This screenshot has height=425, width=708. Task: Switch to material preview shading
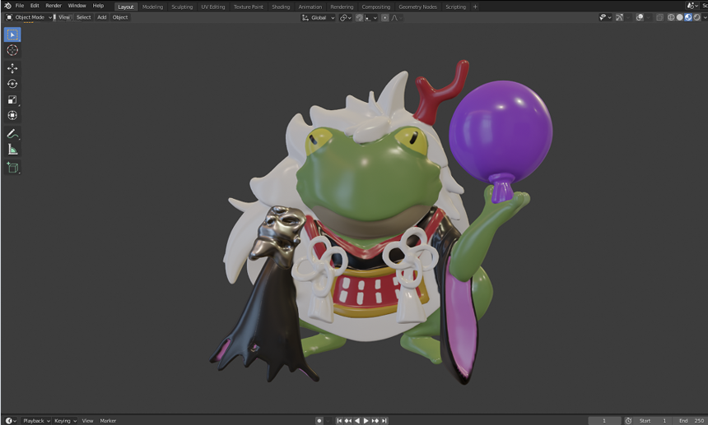click(x=688, y=17)
